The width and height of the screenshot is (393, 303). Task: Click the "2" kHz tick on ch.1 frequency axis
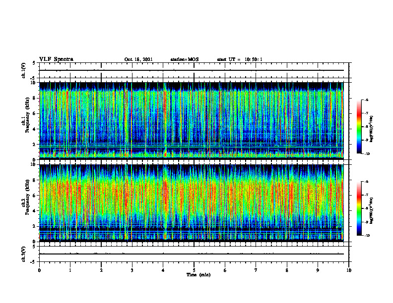coord(35,145)
